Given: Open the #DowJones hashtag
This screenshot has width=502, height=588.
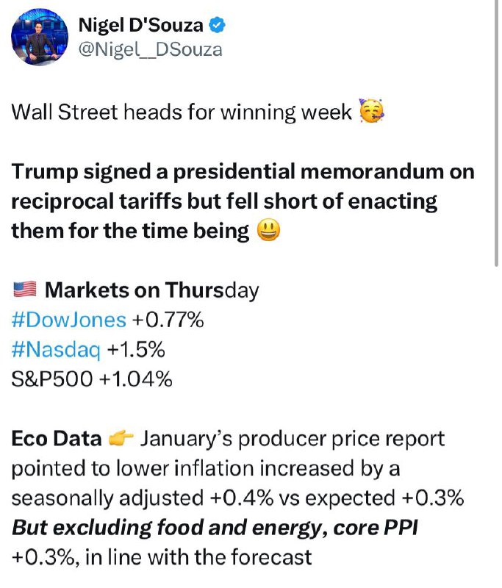Looking at the screenshot, I should coord(69,320).
